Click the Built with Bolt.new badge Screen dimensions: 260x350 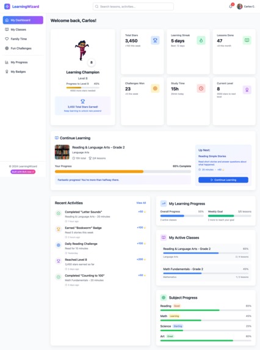pyautogui.click(x=23, y=172)
